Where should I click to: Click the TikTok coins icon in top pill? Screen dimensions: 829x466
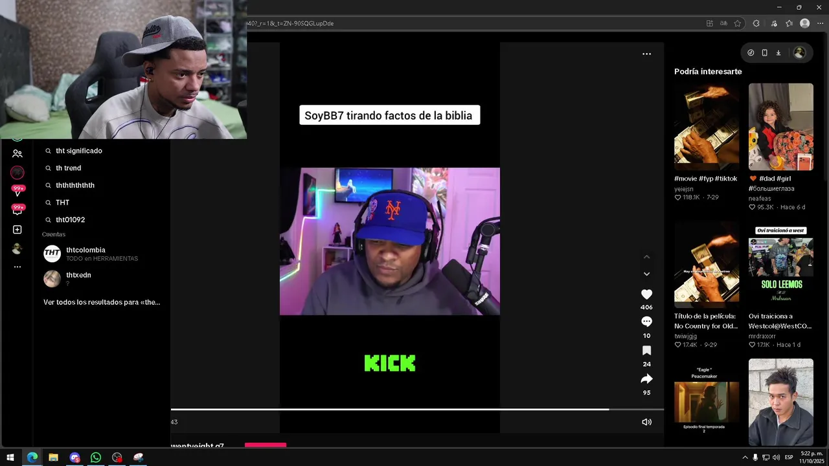click(x=751, y=53)
